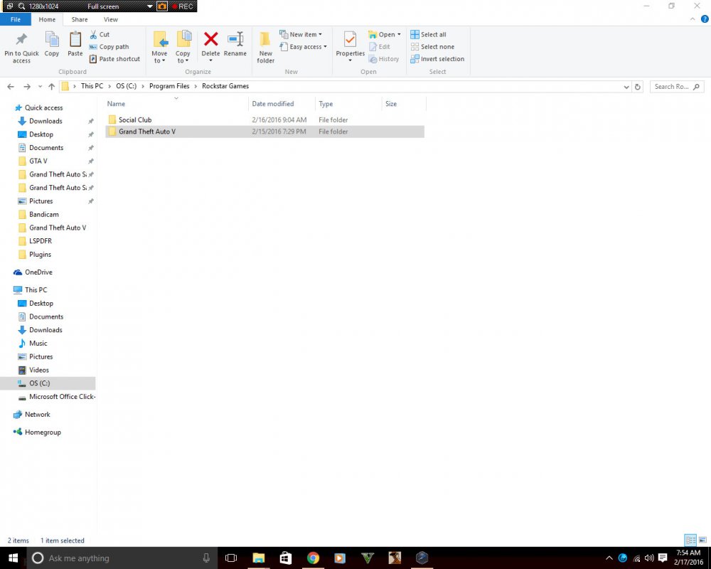Open the Easy access dropdown
The width and height of the screenshot is (711, 569).
[303, 47]
